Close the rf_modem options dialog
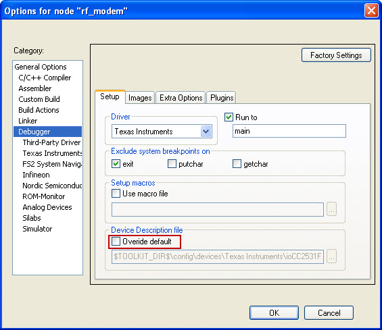This screenshot has height=330, width=382. click(x=371, y=11)
